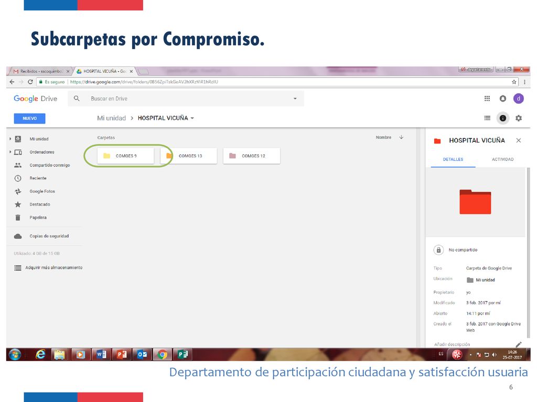
Task: Open the Chrome menu three dots
Action: [524, 82]
